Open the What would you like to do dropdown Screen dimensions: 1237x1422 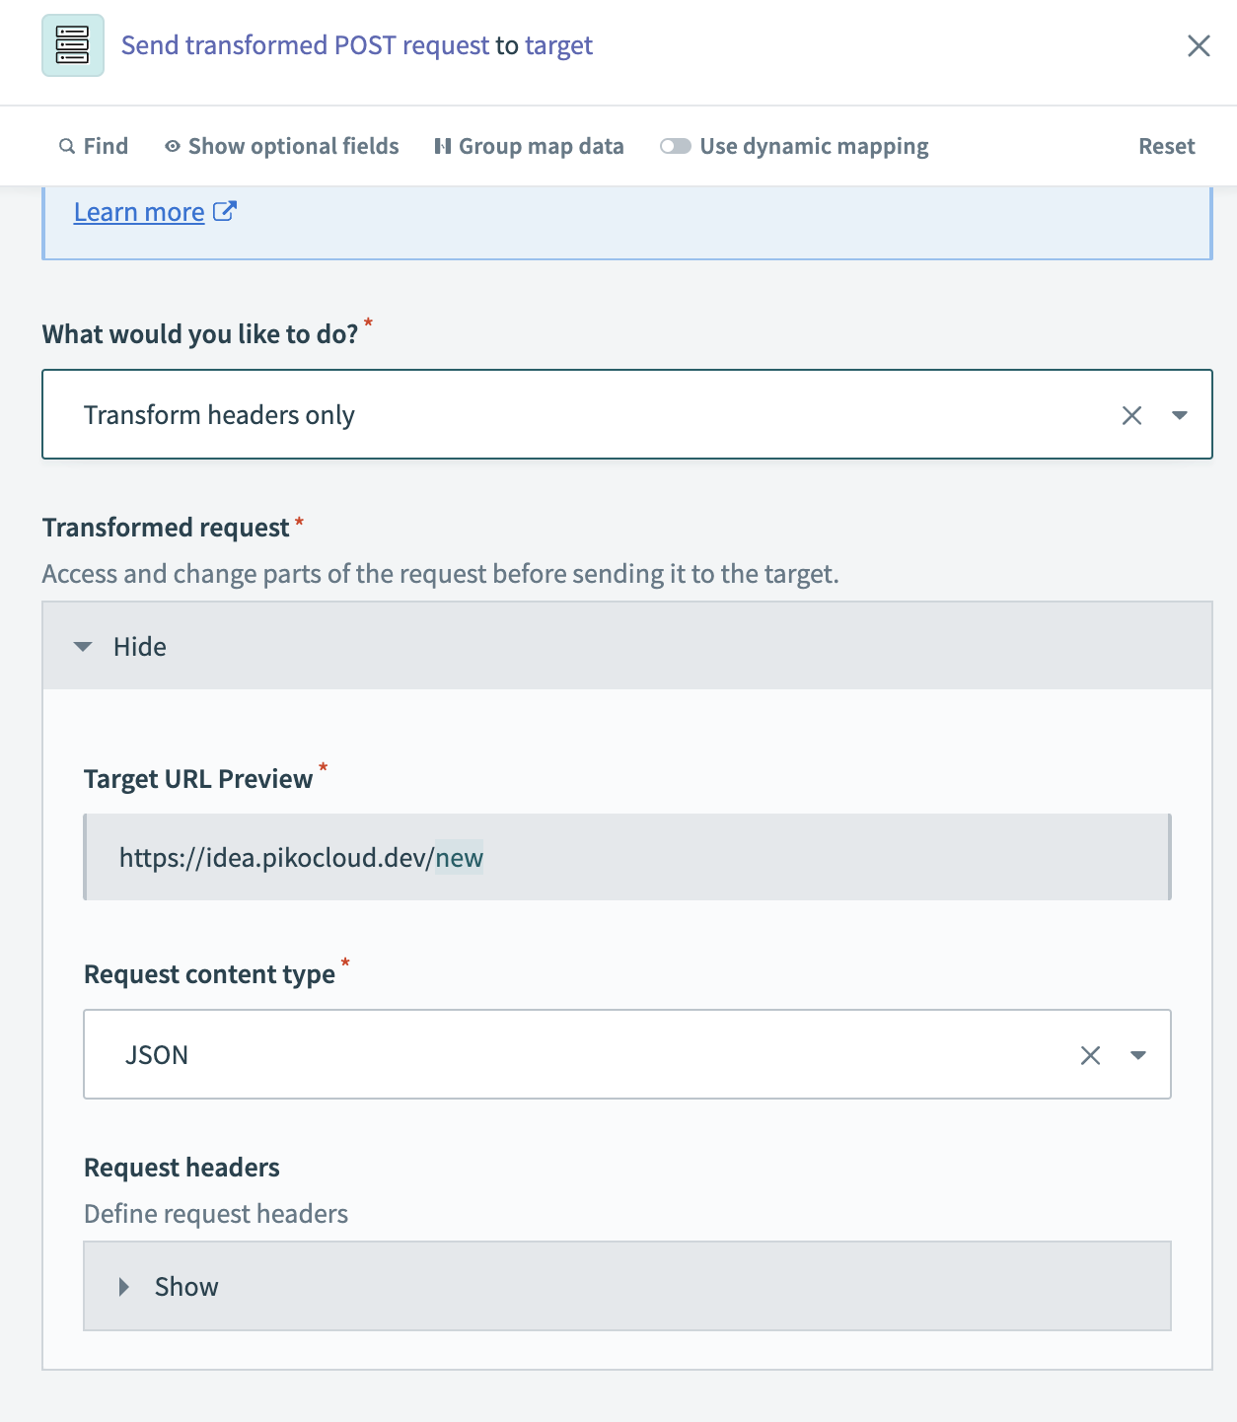[x=1179, y=415]
